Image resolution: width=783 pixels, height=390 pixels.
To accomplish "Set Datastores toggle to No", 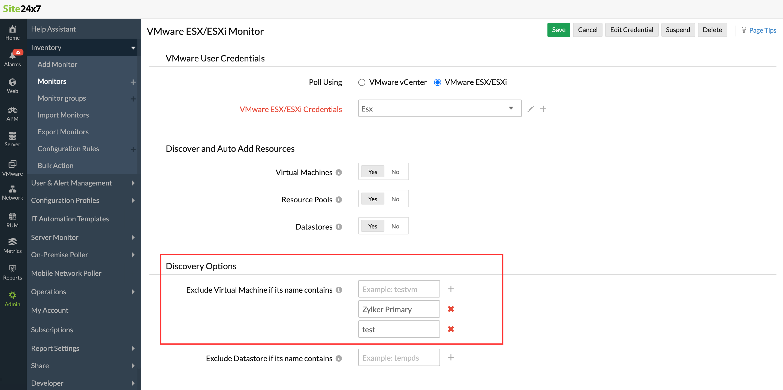I will click(395, 226).
